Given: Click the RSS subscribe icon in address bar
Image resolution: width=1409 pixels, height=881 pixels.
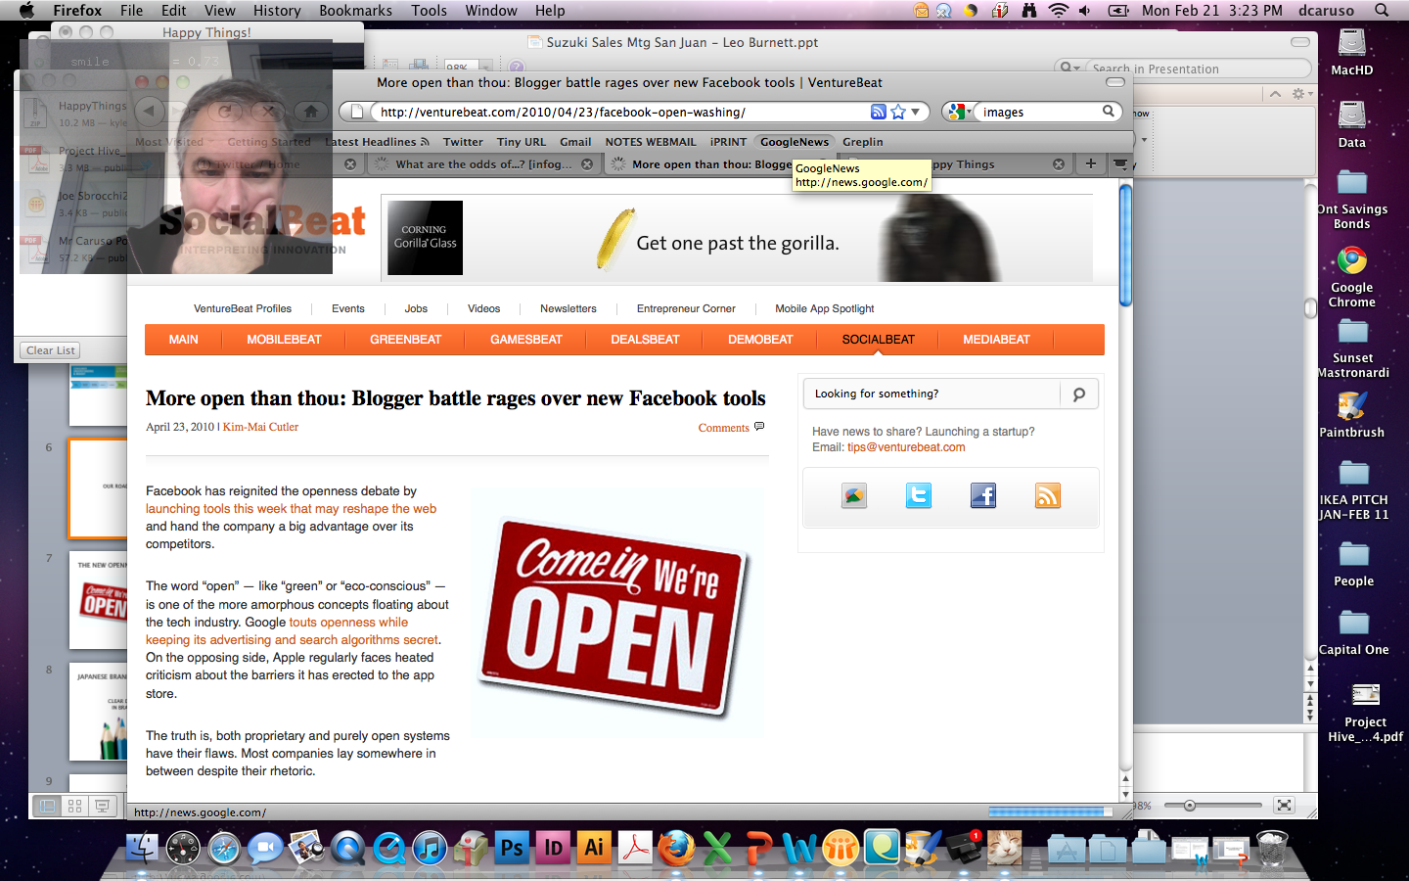Looking at the screenshot, I should click(x=879, y=112).
